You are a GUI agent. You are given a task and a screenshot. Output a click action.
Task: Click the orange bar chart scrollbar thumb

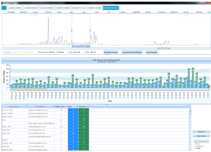point(30,89)
